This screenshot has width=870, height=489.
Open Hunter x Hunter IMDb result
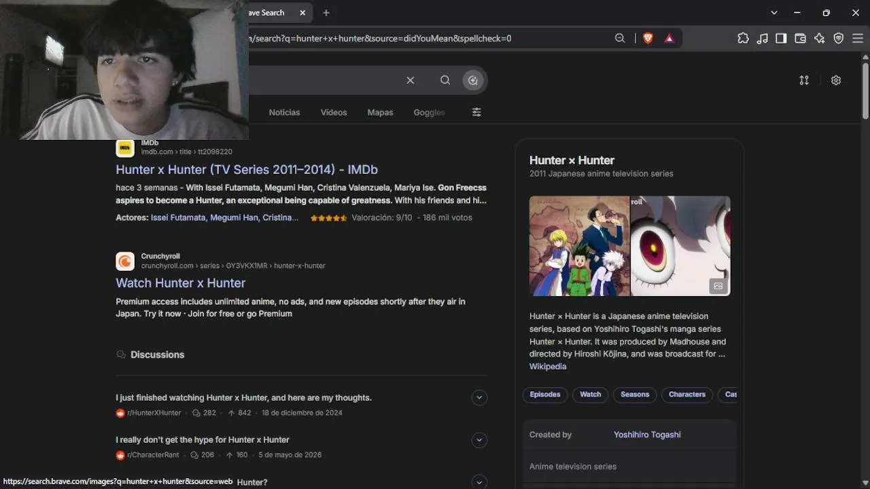247,170
